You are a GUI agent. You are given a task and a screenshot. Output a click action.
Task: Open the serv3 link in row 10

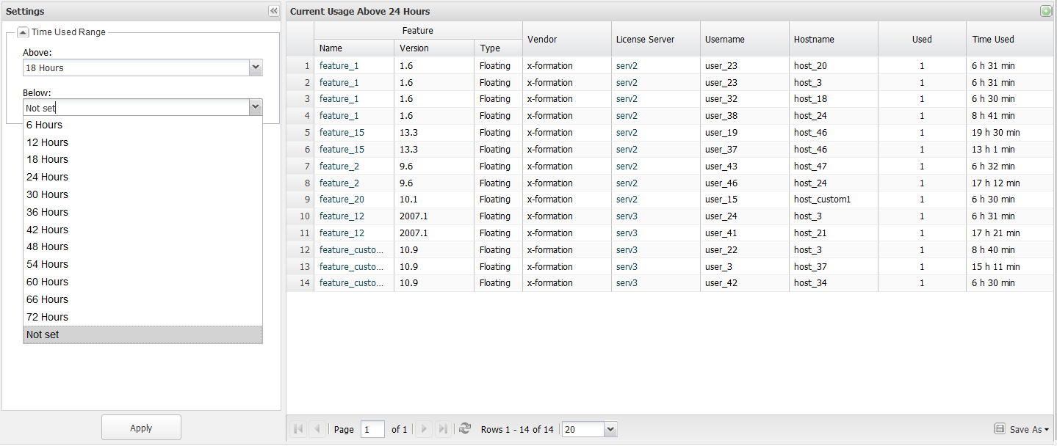[x=627, y=216]
